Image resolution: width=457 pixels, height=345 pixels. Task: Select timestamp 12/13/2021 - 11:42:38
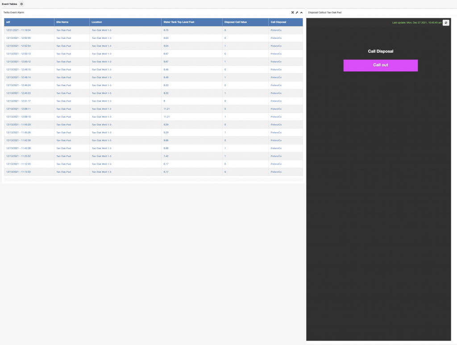point(18,148)
